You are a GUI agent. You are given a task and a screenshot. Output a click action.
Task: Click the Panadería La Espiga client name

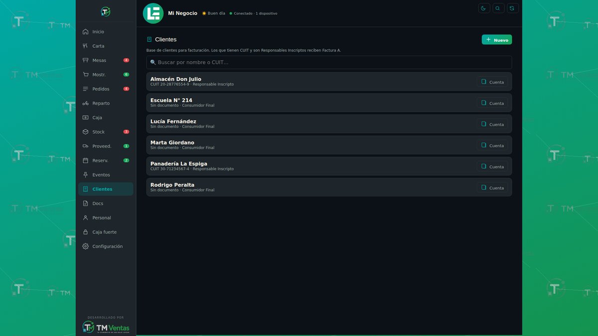pyautogui.click(x=179, y=164)
